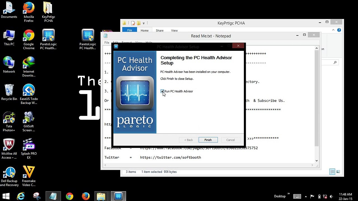Switch Explorer to details view
Screen dimensions: 358x201
coord(332,172)
